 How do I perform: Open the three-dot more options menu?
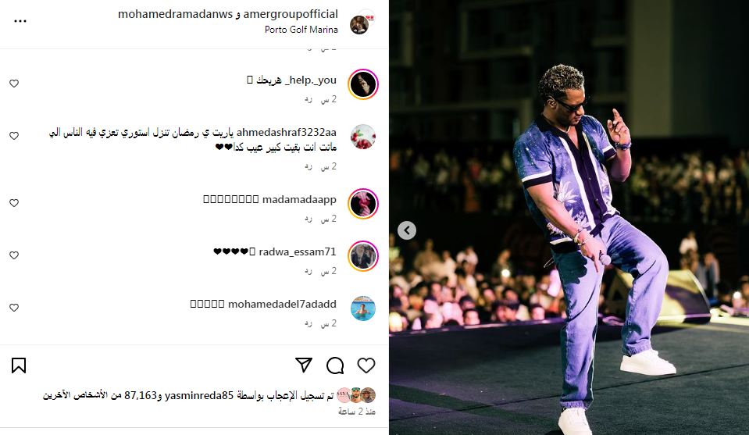point(20,21)
